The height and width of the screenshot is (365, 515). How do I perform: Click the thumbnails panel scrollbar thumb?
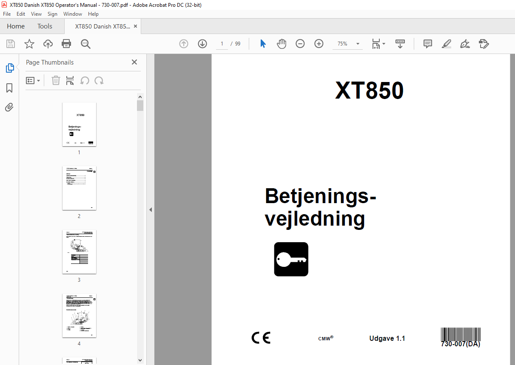pyautogui.click(x=140, y=105)
